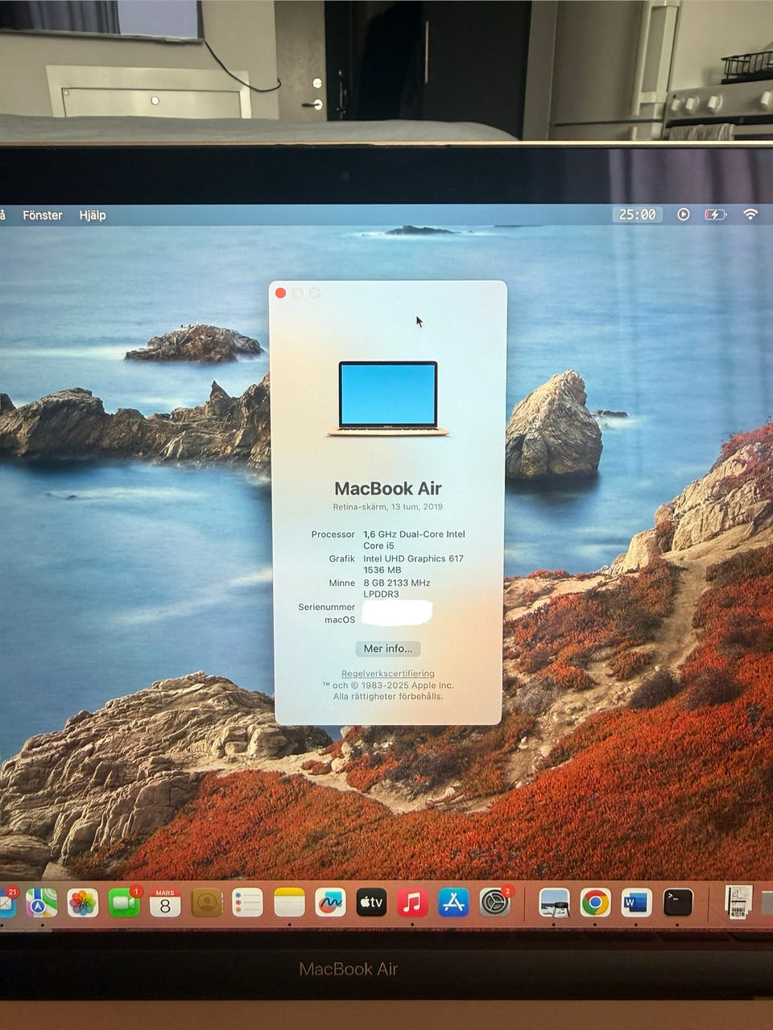Click "Alla rättigheter förbehålls." text

tap(388, 696)
